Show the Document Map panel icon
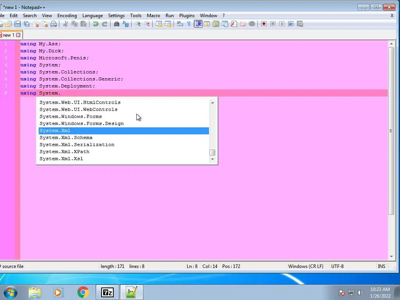The width and height of the screenshot is (400, 300). 216,24
